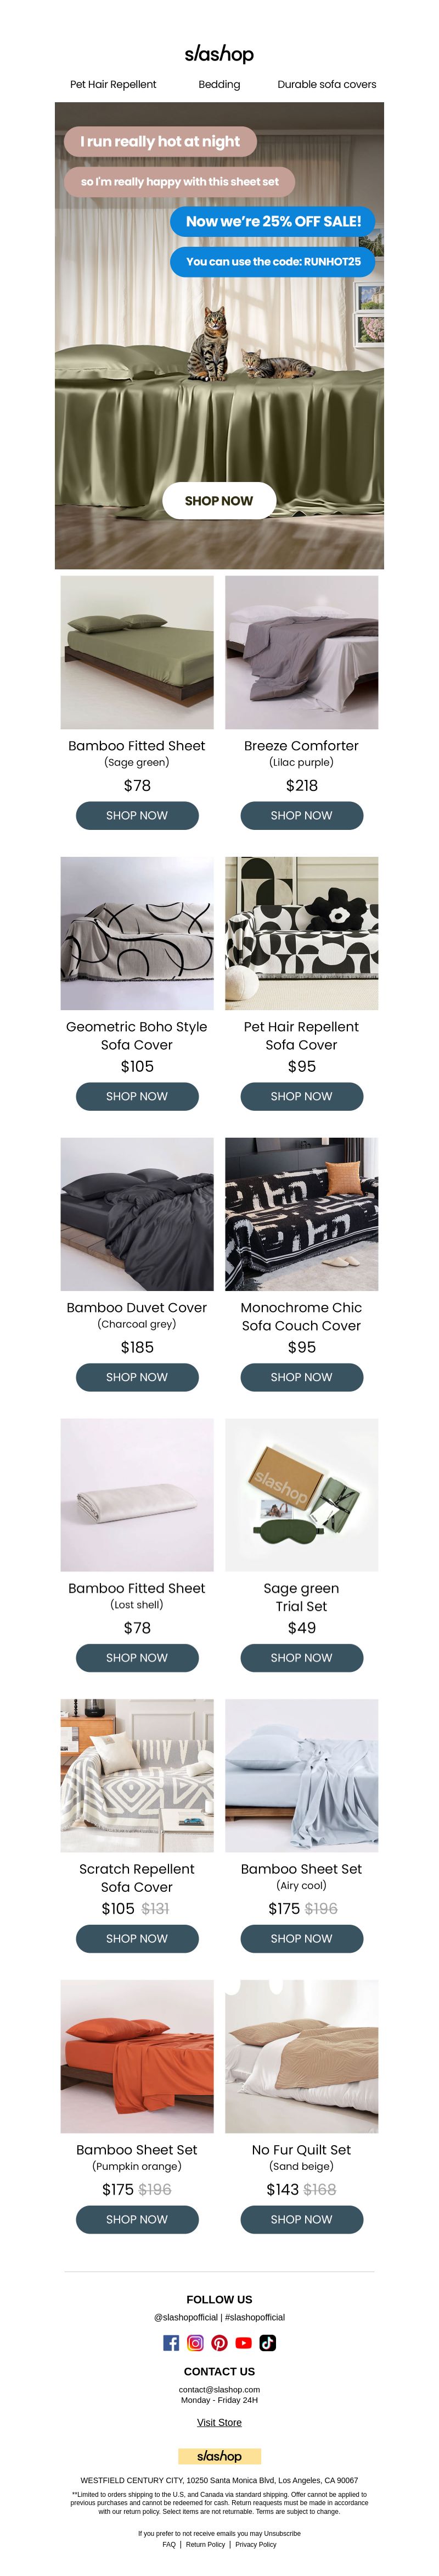Viewport: 439px width, 2576px height.
Task: Open the Privacy Policy footer link
Action: click(255, 2544)
